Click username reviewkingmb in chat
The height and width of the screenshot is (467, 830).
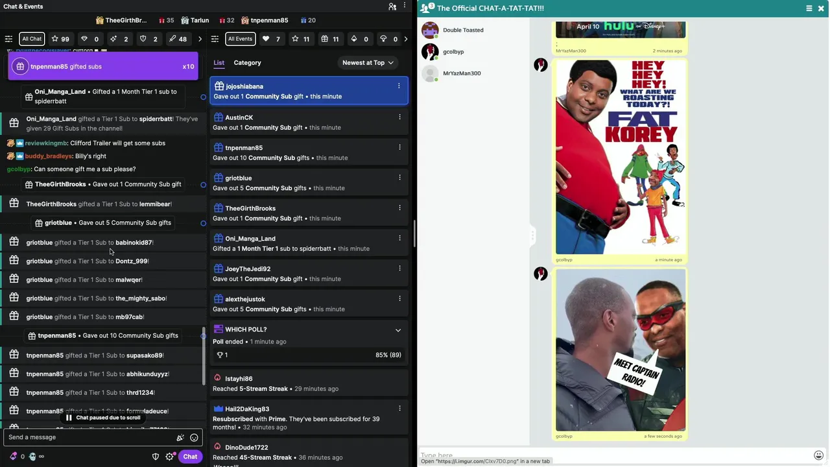46,143
